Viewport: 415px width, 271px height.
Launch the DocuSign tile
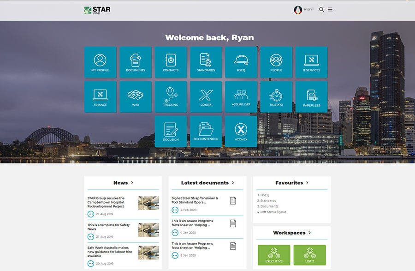pyautogui.click(x=171, y=131)
